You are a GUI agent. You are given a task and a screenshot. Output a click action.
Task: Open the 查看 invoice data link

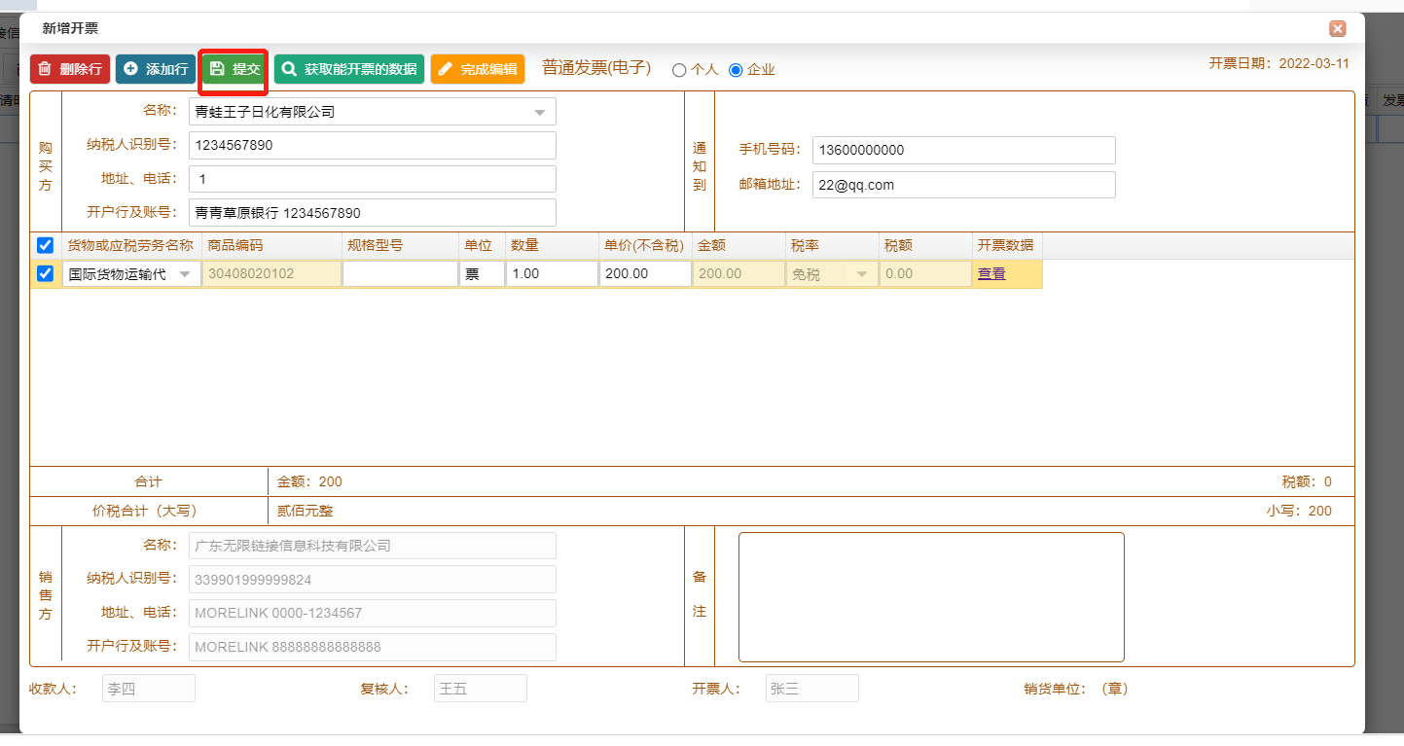click(x=991, y=274)
